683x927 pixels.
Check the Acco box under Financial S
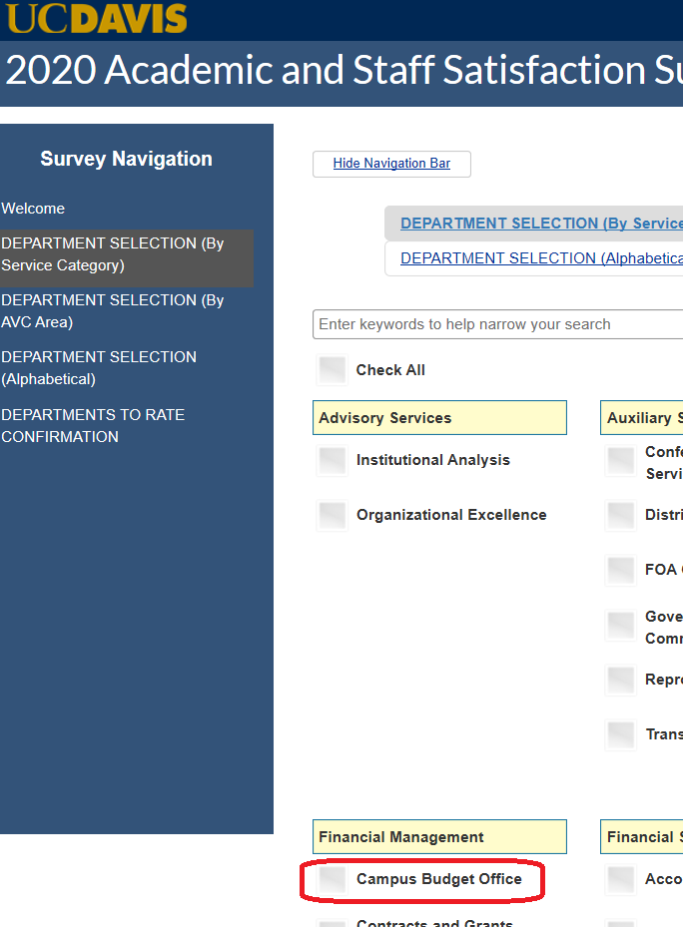click(621, 879)
